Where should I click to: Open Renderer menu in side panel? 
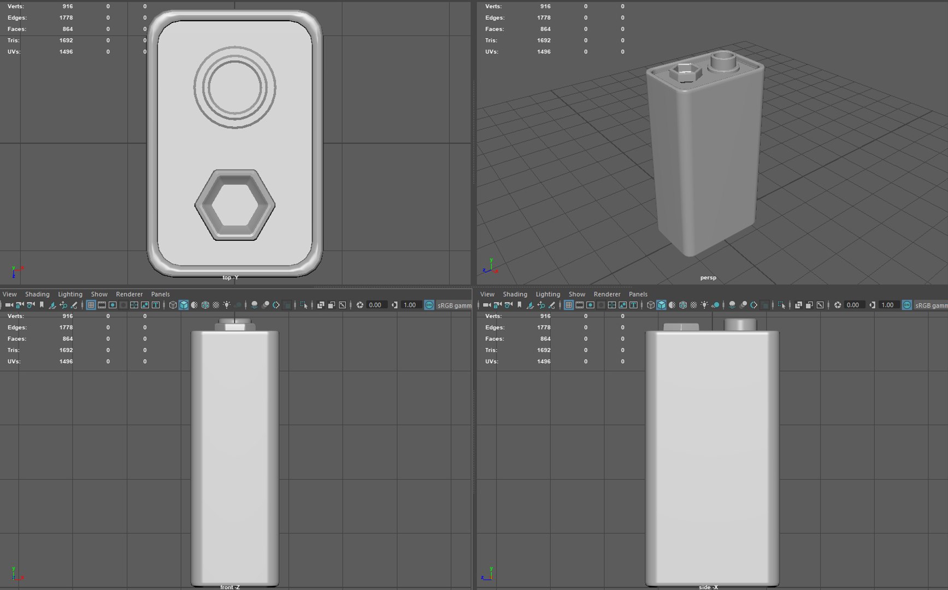click(x=607, y=294)
